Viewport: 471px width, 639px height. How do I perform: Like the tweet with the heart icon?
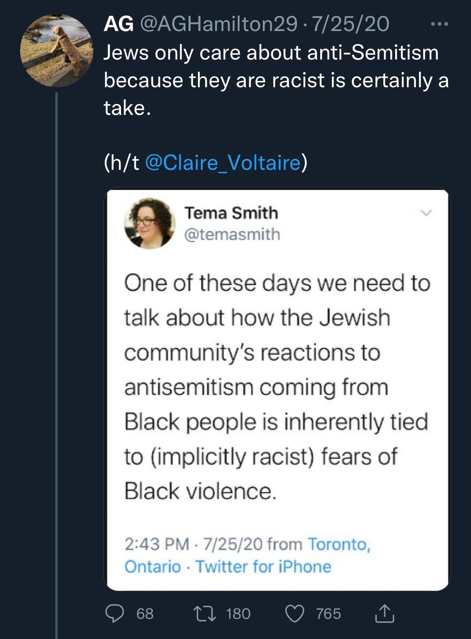pos(294,613)
